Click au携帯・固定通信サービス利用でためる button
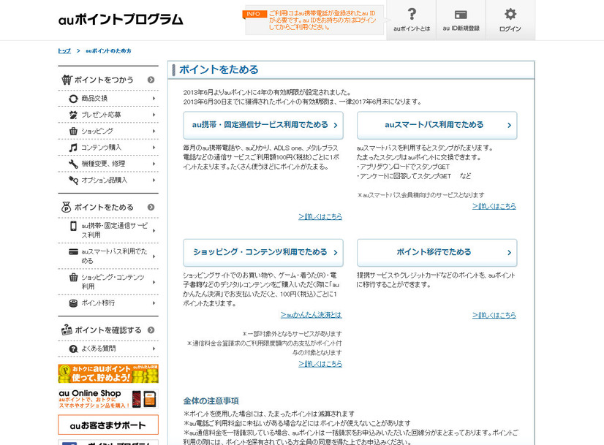The height and width of the screenshot is (445, 604). coord(263,125)
